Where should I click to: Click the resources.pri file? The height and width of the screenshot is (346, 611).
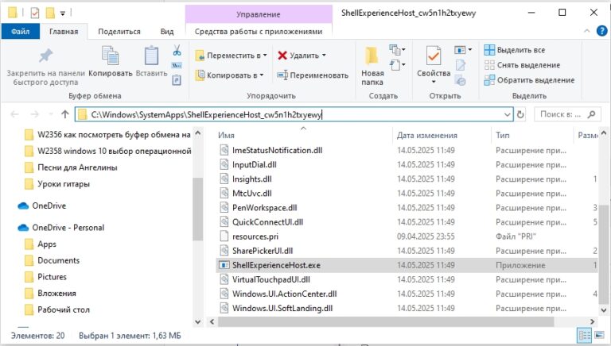coord(255,236)
